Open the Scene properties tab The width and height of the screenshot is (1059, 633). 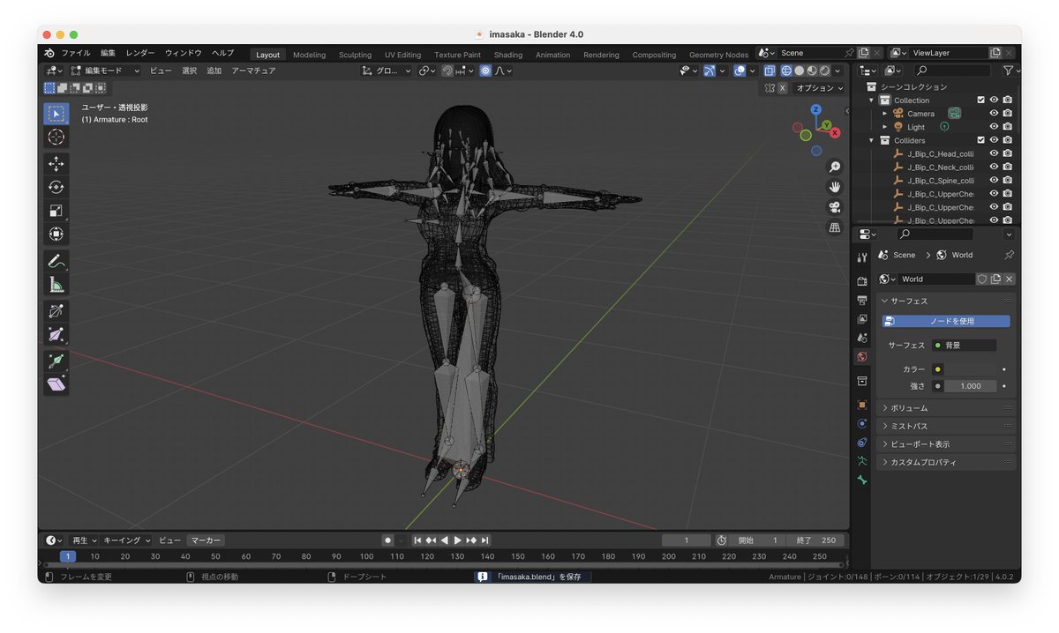click(x=862, y=338)
